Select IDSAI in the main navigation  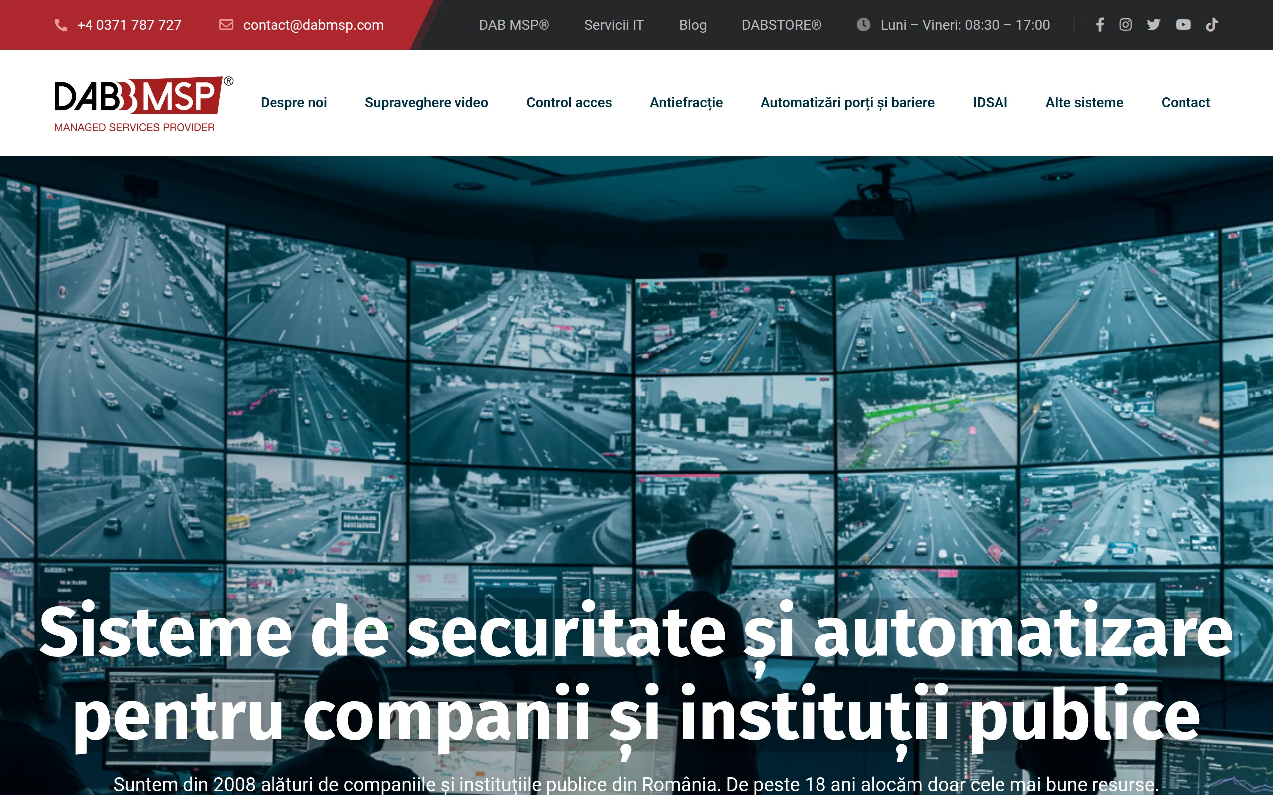point(990,102)
